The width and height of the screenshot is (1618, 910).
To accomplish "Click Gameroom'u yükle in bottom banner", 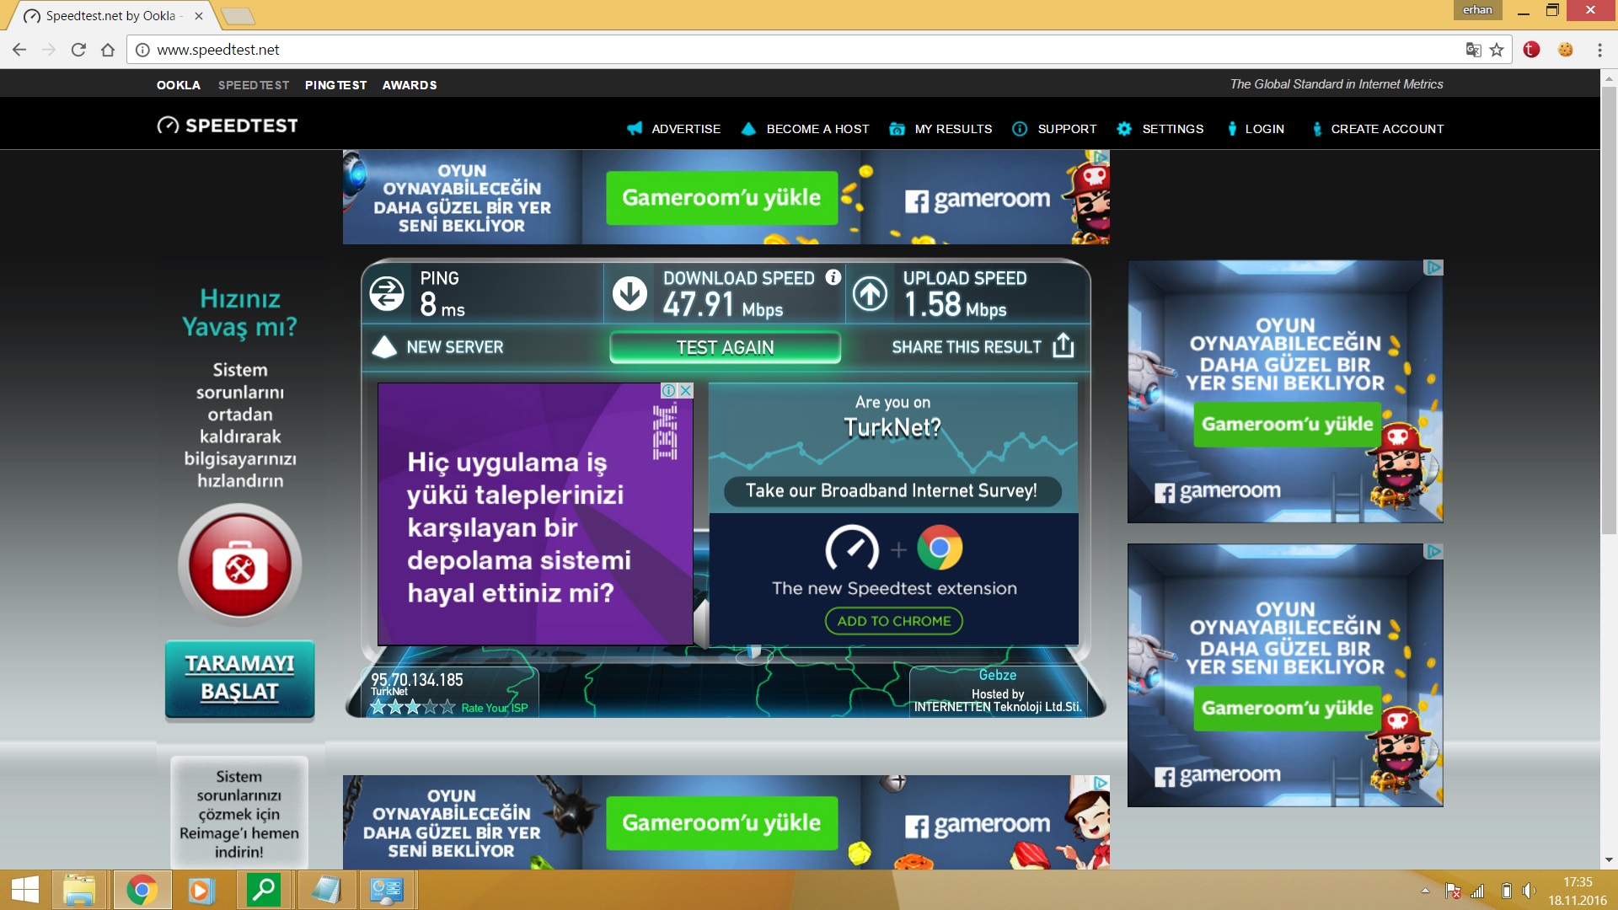I will coord(721,823).
